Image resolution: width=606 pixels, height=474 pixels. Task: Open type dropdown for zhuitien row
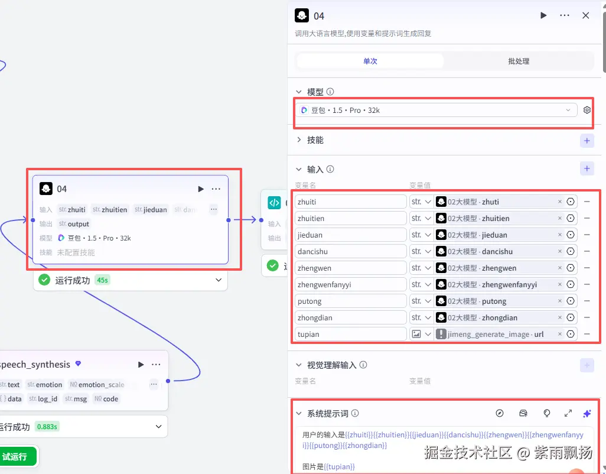click(421, 219)
